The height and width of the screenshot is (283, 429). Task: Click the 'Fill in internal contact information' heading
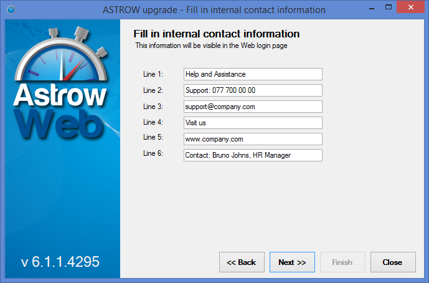click(x=217, y=34)
